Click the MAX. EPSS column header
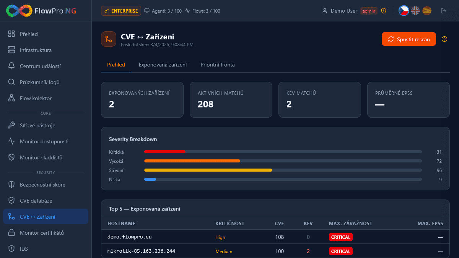 [x=430, y=224]
